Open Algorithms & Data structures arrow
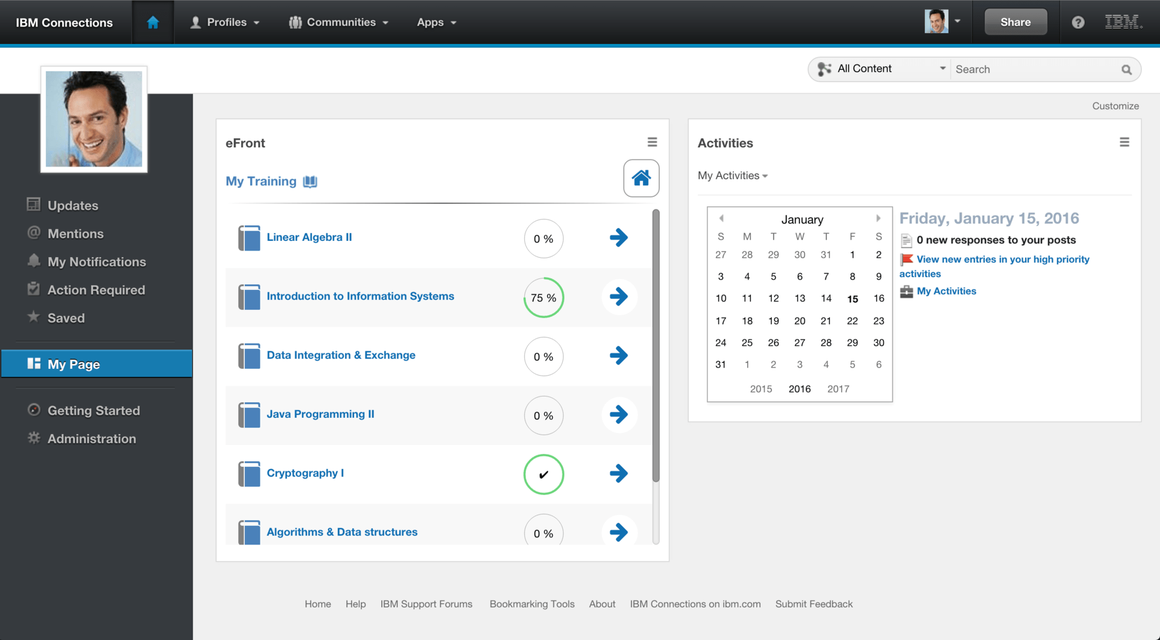The height and width of the screenshot is (640, 1160). tap(619, 532)
